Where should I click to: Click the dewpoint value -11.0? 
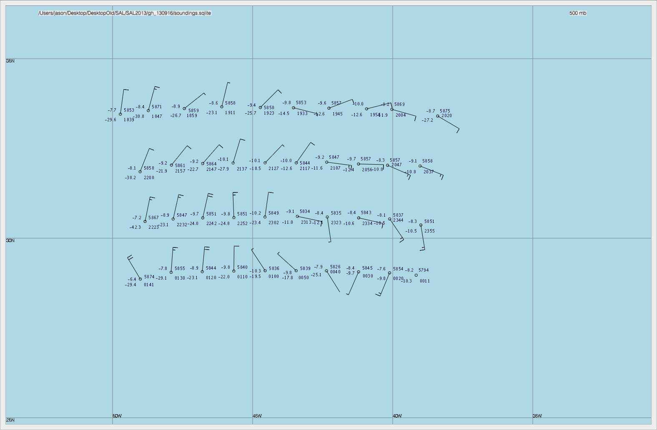click(288, 222)
